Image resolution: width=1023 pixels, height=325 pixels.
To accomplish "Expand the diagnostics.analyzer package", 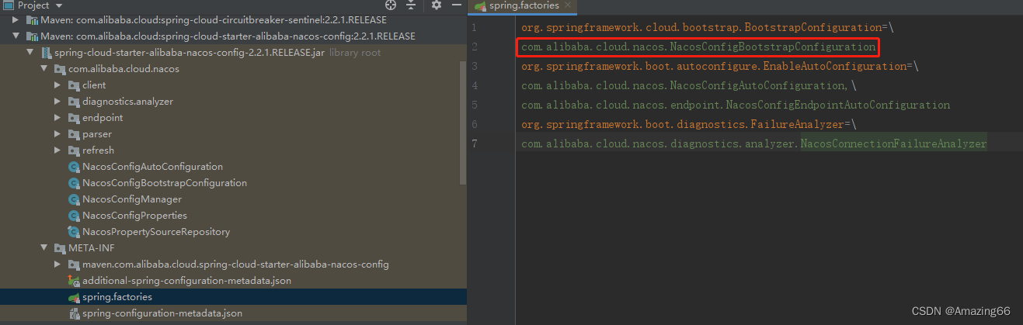I will (x=57, y=102).
